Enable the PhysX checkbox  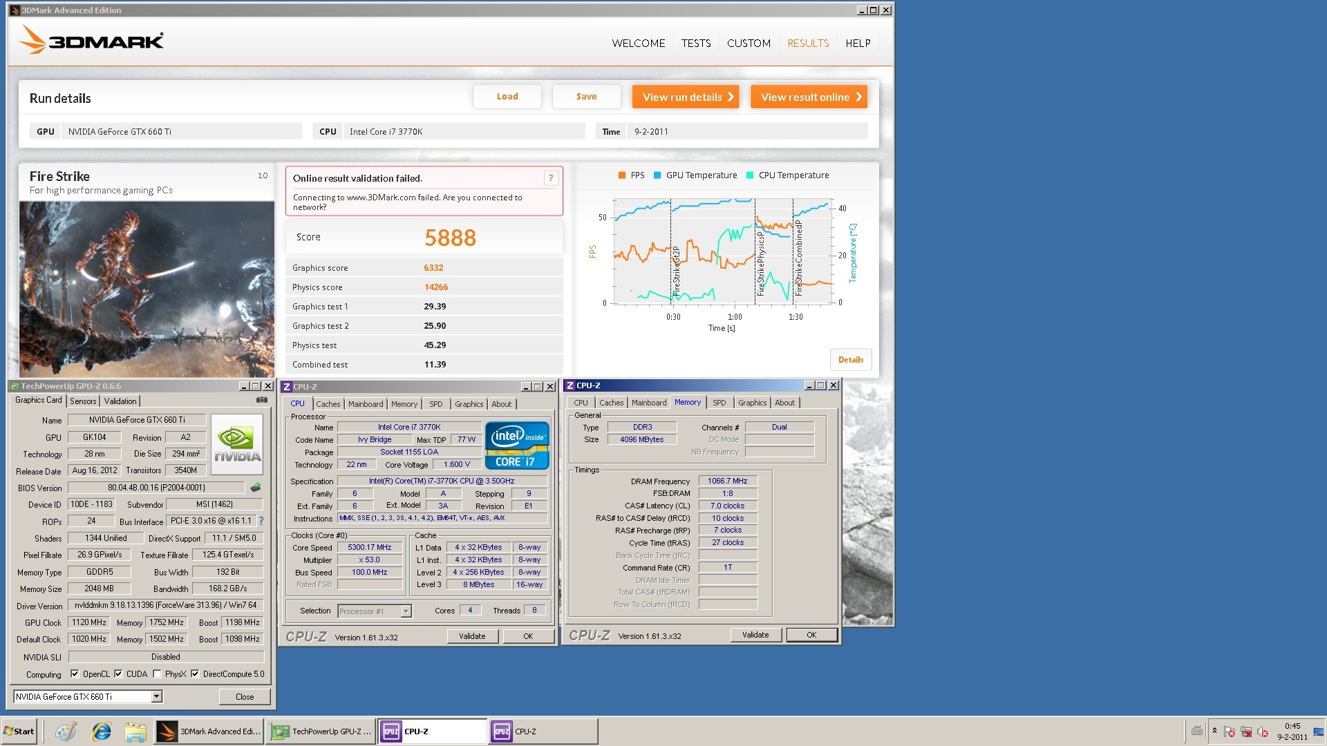tap(157, 674)
